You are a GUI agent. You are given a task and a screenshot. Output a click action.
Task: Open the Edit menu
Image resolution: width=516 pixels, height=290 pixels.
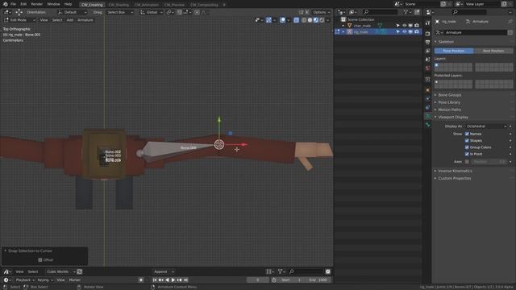click(23, 4)
